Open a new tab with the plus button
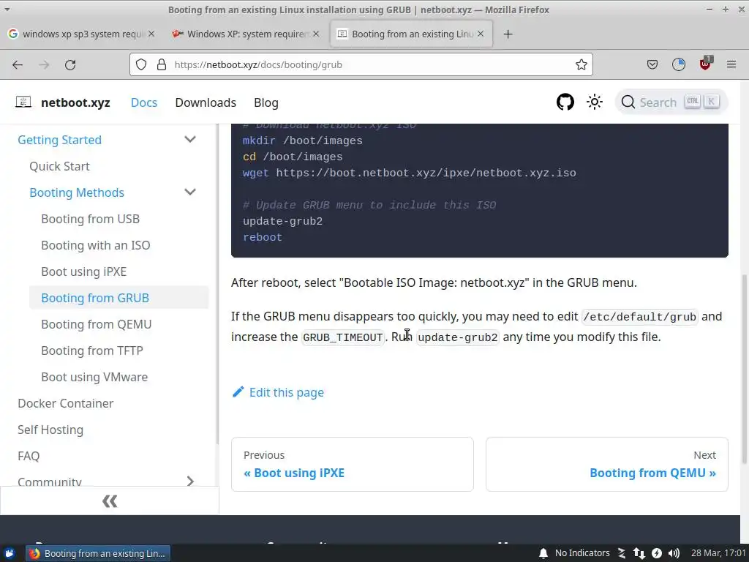 point(508,34)
